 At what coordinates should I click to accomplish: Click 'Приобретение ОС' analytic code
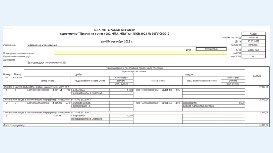pos(81,106)
